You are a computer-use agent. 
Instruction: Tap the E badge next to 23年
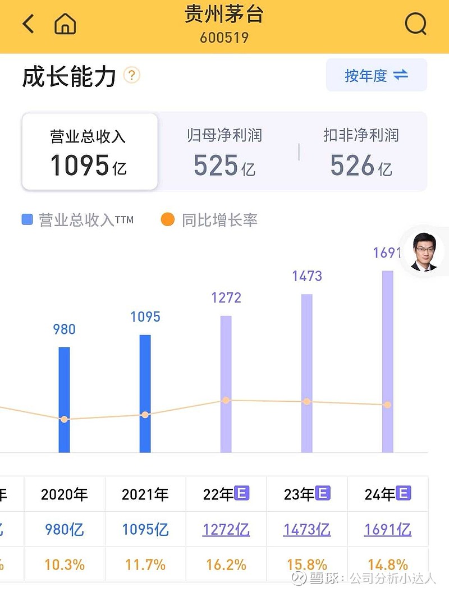click(323, 493)
